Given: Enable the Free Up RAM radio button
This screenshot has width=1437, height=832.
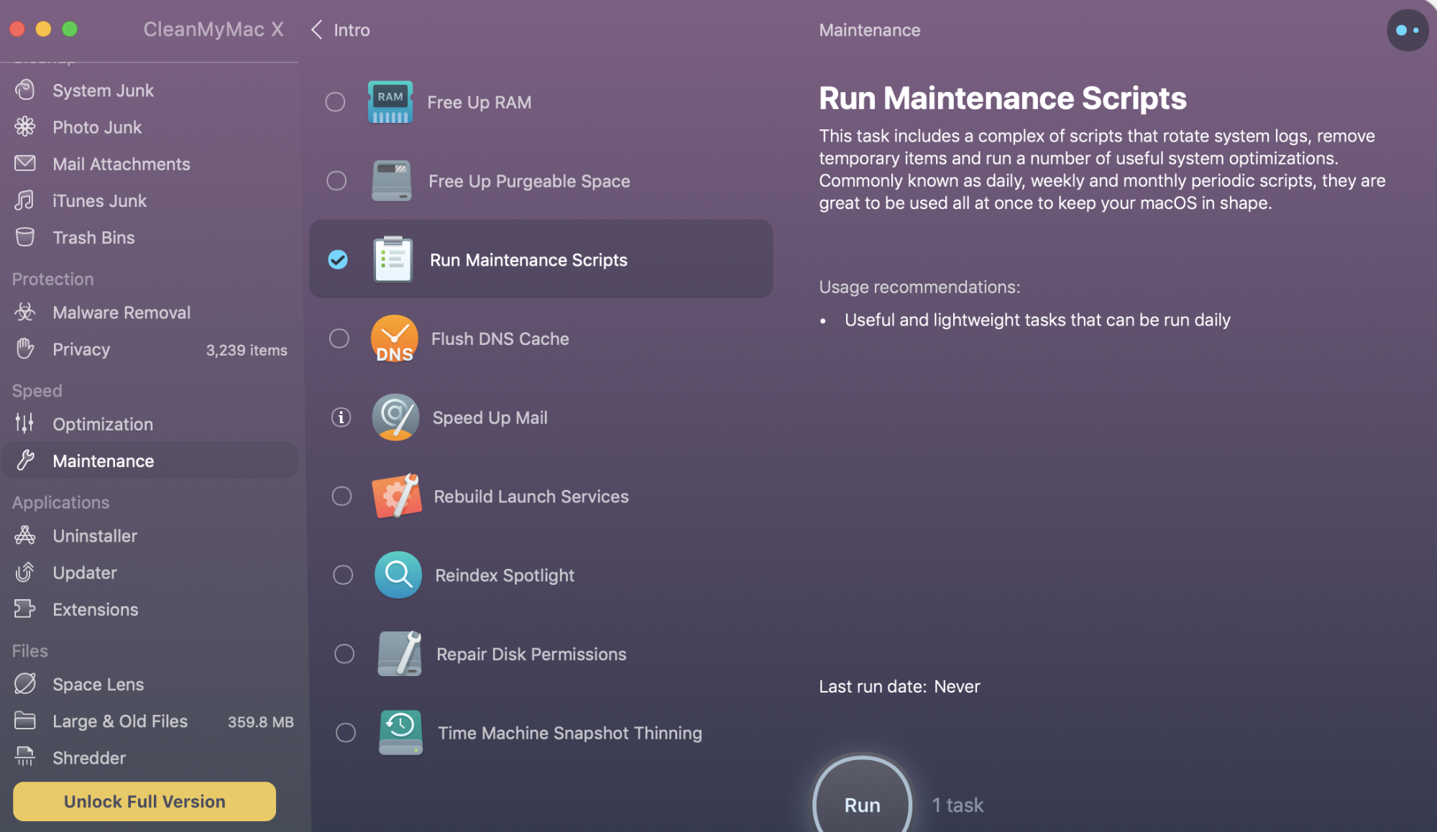Looking at the screenshot, I should [335, 102].
